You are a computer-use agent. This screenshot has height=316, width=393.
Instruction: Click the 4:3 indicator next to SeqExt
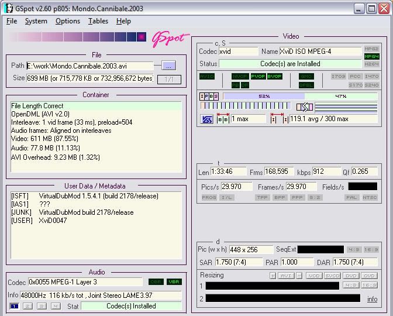click(354, 250)
